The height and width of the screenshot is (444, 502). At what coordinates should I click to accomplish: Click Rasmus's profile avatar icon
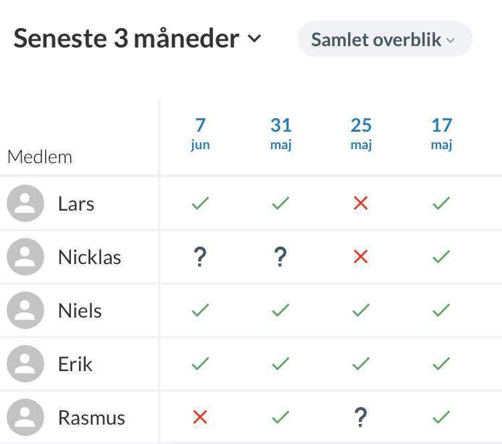coord(25,417)
